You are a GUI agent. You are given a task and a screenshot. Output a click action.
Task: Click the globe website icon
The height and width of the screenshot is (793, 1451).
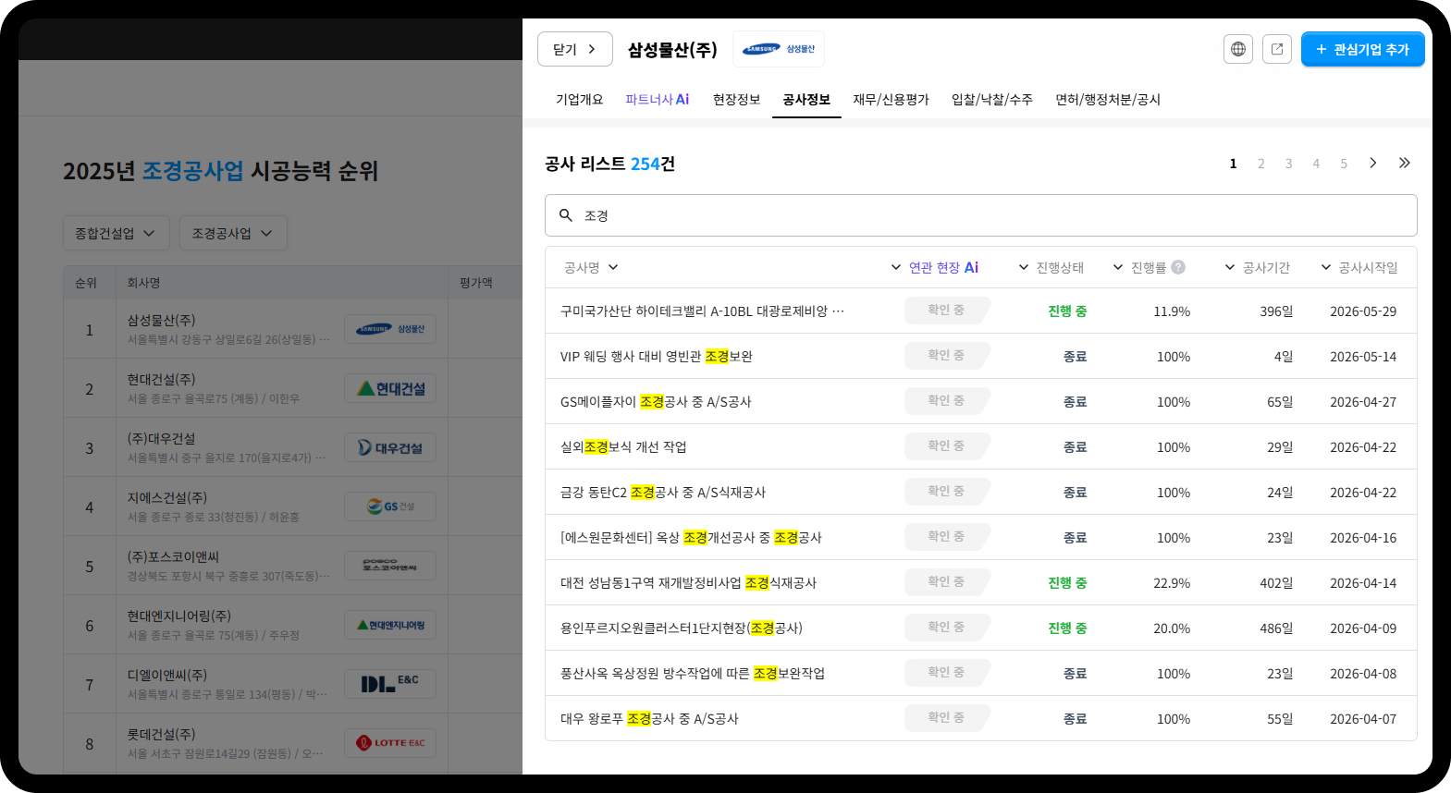point(1238,49)
